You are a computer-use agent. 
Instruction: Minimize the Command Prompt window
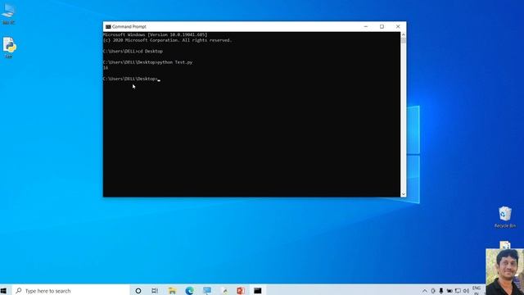(366, 27)
